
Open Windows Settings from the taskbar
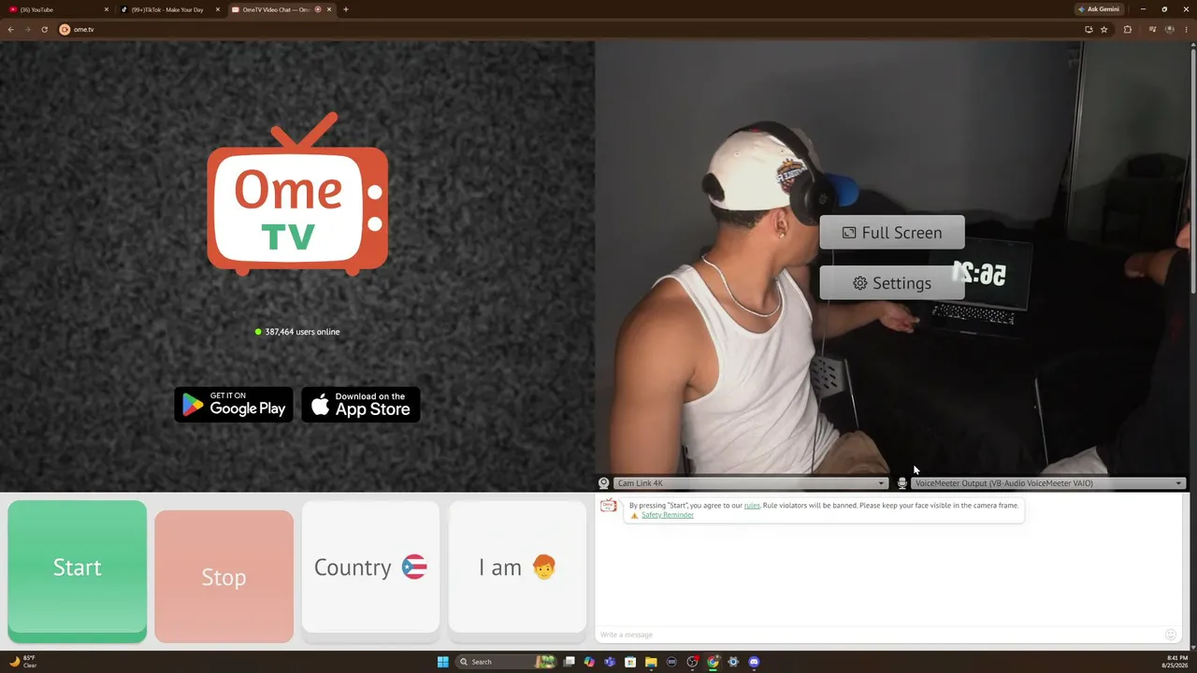click(x=733, y=662)
